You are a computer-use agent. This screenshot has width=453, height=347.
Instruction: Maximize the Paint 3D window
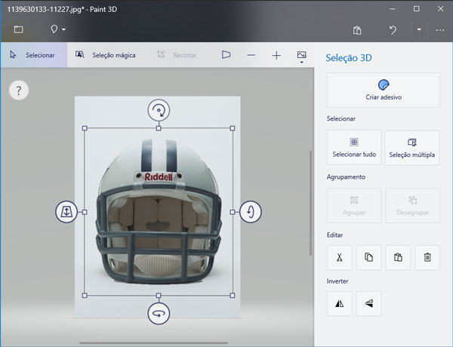[x=416, y=9]
